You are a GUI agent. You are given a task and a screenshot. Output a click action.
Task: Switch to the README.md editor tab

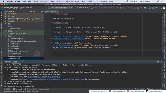tap(52, 11)
